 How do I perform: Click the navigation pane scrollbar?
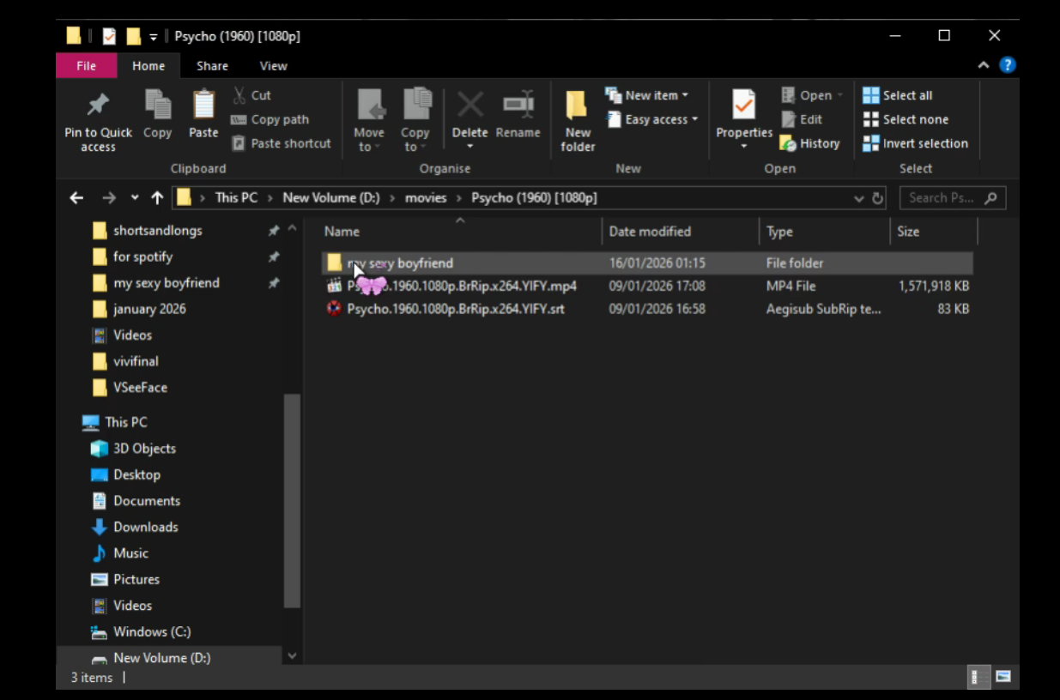[292, 499]
